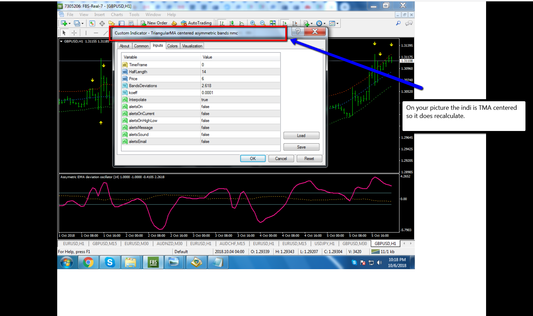
Task: Select the bar chart icon
Action: 222,23
